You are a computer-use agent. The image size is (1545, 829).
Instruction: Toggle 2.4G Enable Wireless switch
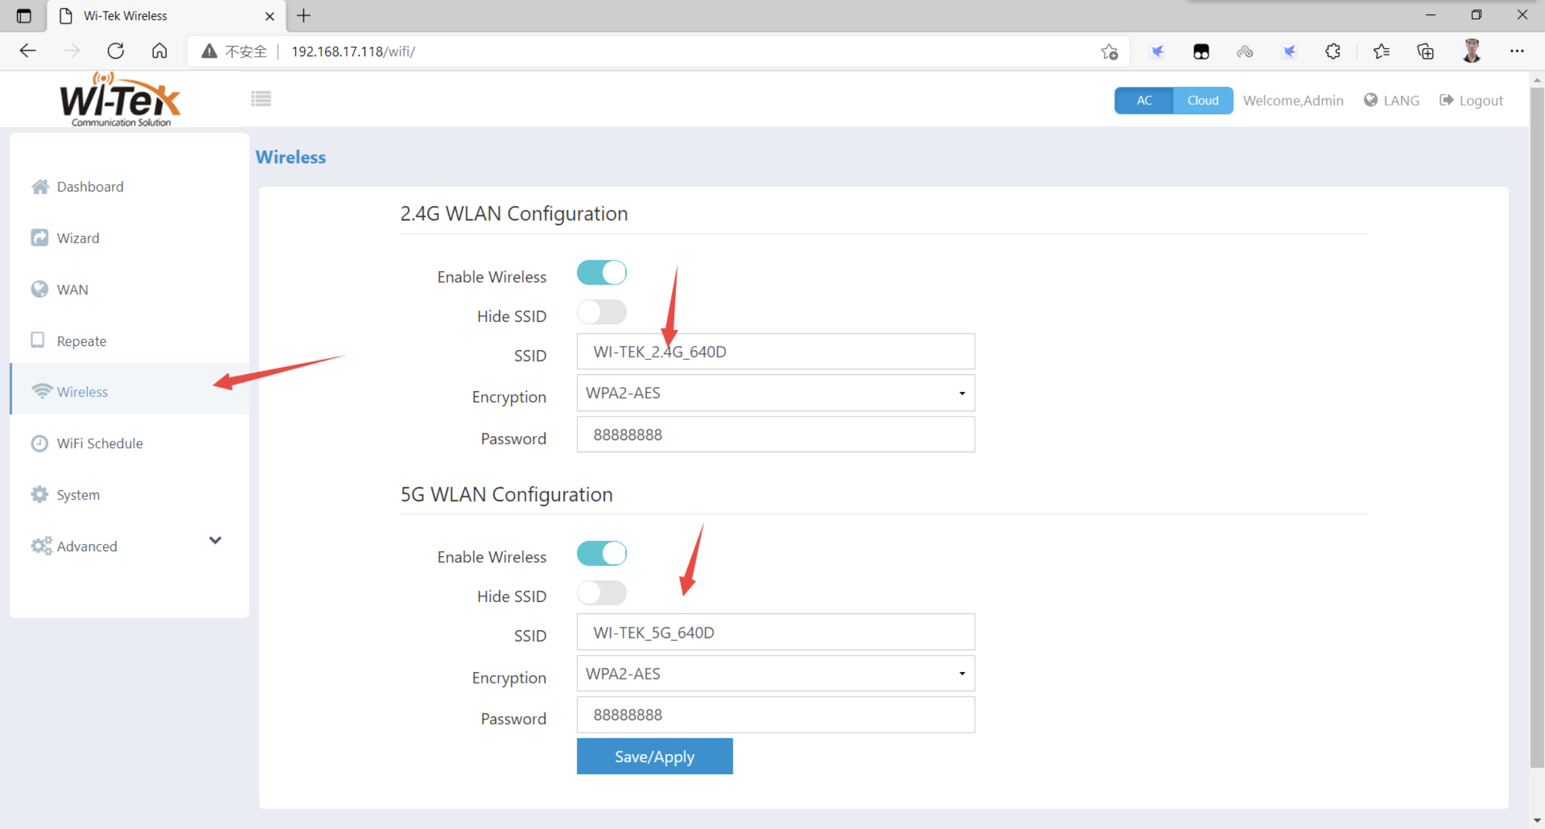point(601,273)
